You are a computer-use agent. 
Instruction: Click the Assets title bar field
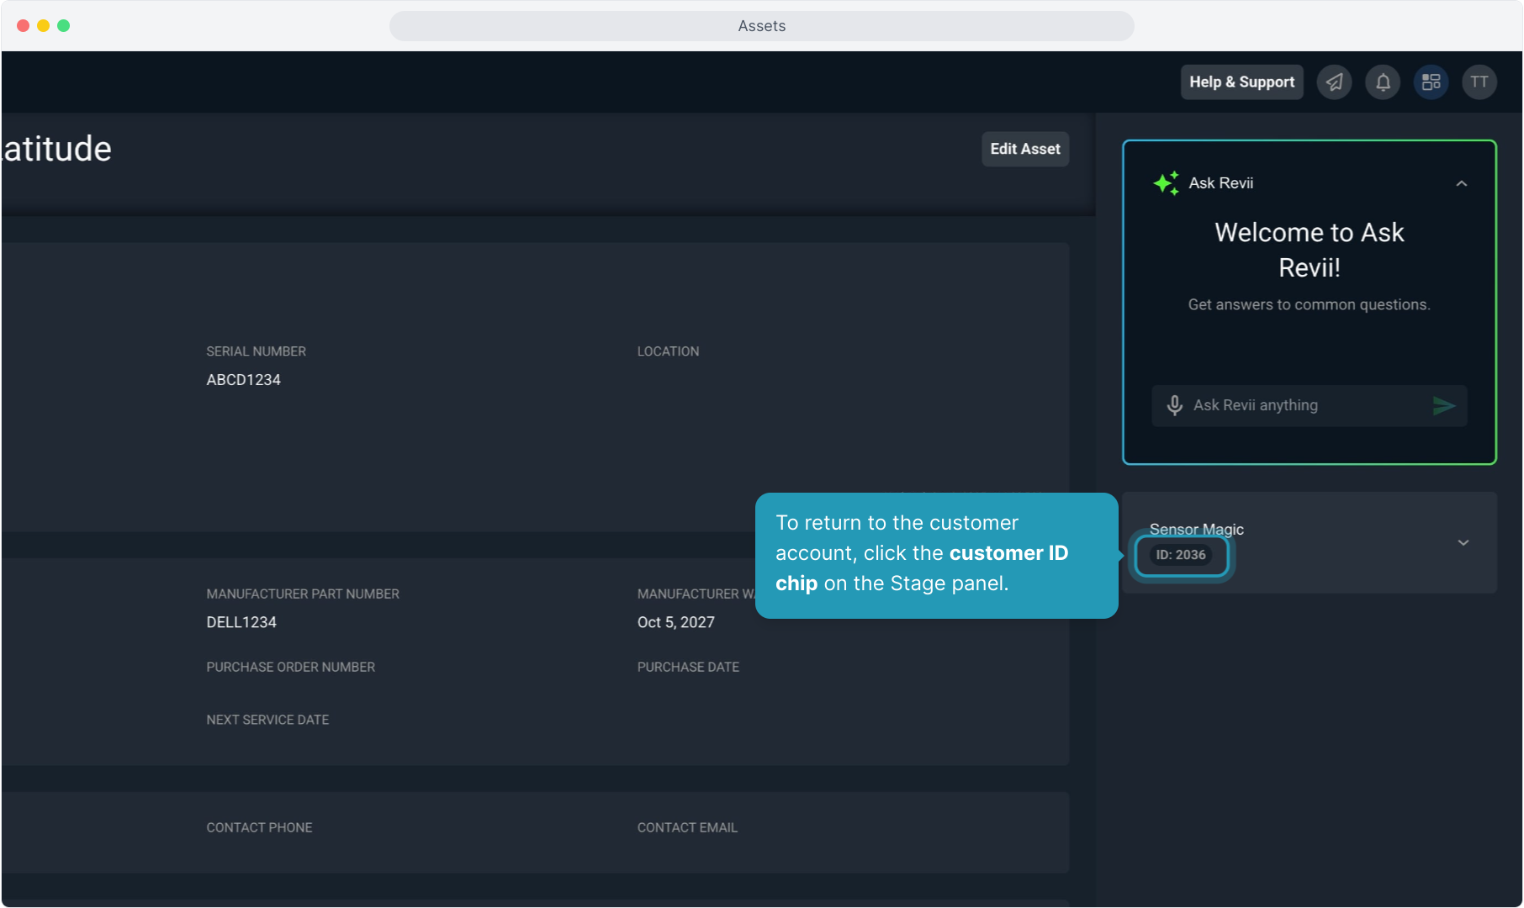(761, 26)
